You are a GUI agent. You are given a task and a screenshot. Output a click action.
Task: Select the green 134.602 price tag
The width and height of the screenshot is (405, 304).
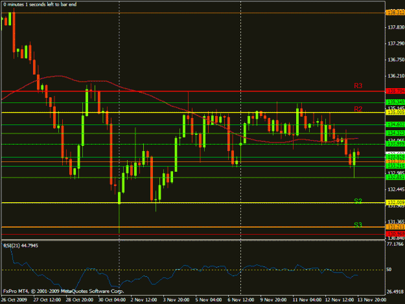395,124
